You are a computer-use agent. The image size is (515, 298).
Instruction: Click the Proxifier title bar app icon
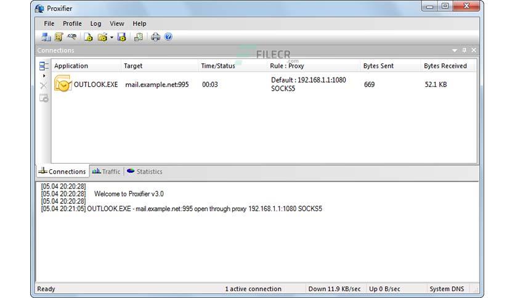pos(39,9)
